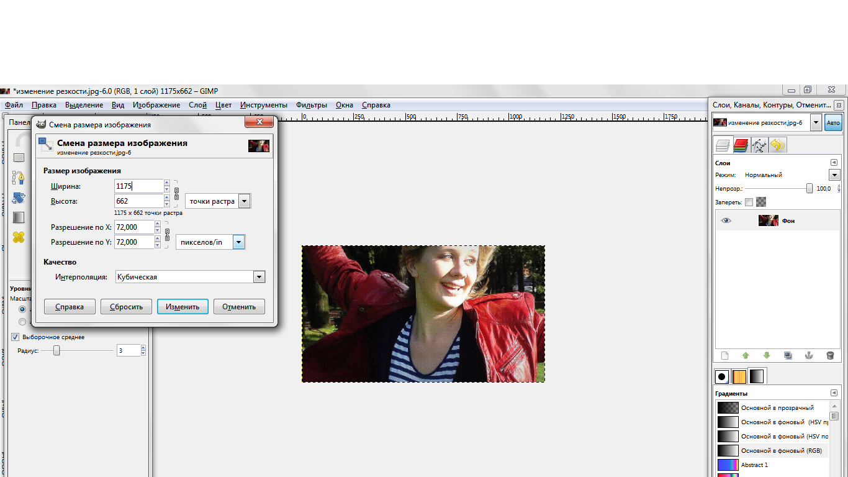
Task: Open the Слой menu
Action: pos(197,105)
